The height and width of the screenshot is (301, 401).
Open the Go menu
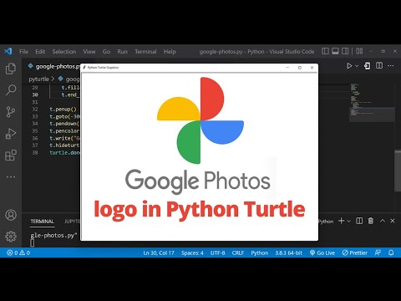pyautogui.click(x=106, y=52)
